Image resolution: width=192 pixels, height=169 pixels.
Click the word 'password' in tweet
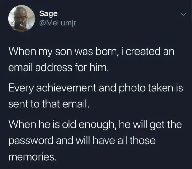pyautogui.click(x=31, y=141)
